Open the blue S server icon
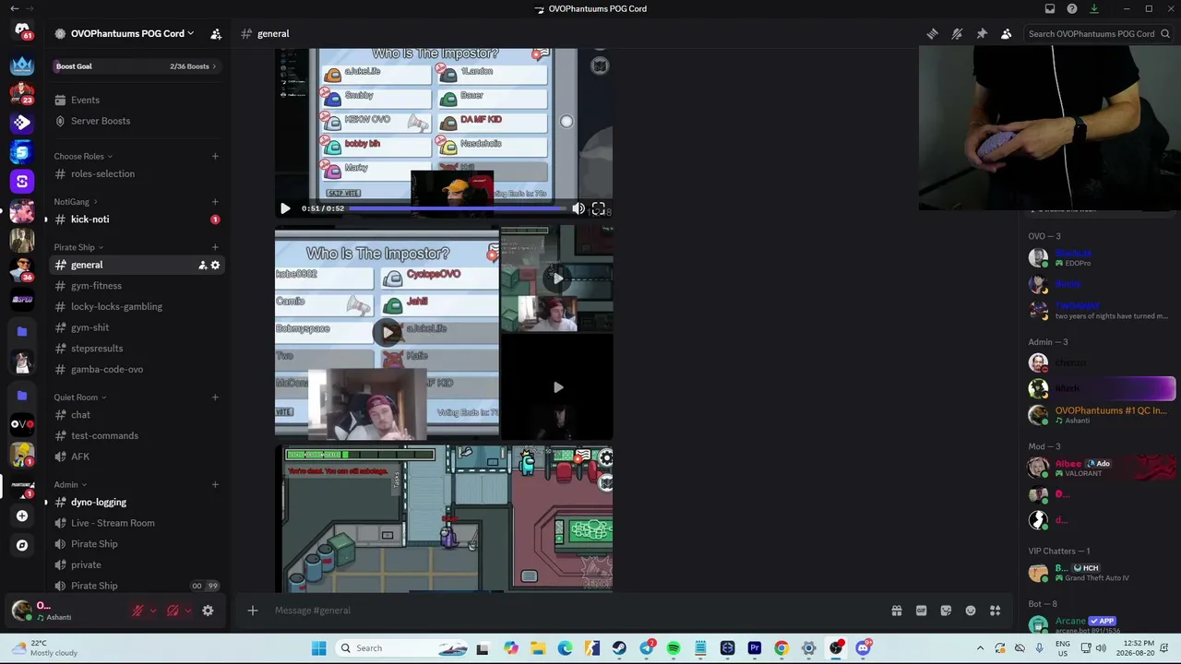Screen dimensions: 1181x664 click(x=22, y=152)
